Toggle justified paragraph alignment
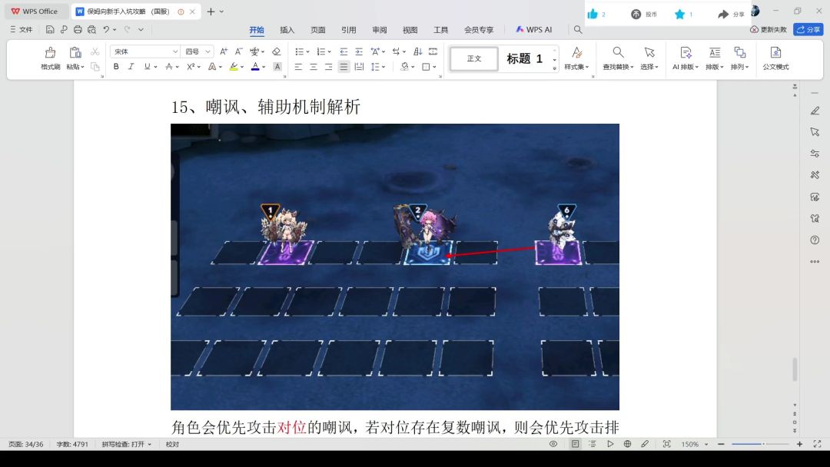830x467 pixels. pyautogui.click(x=344, y=67)
